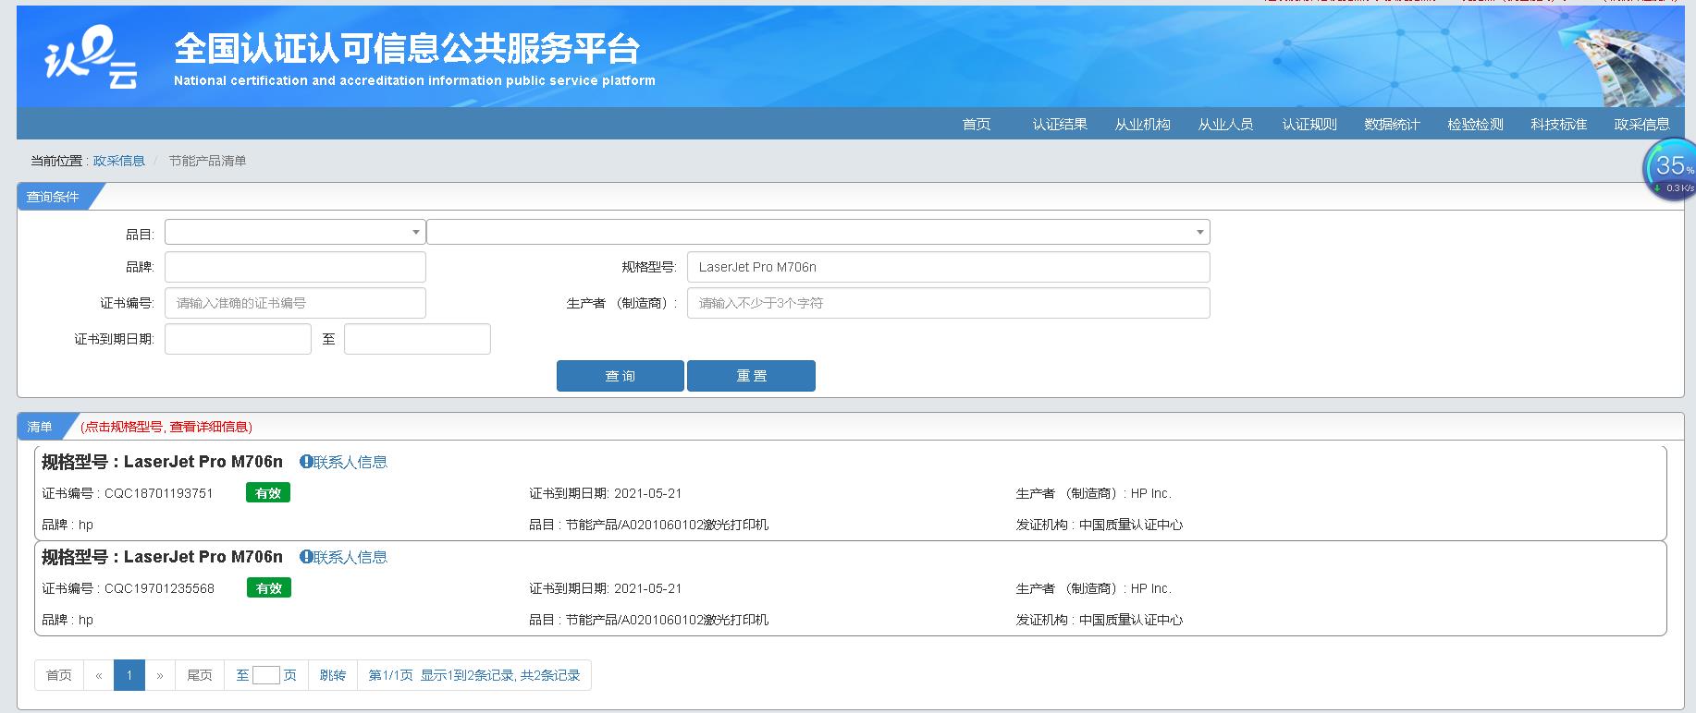Click the next page » button

pyautogui.click(x=160, y=675)
